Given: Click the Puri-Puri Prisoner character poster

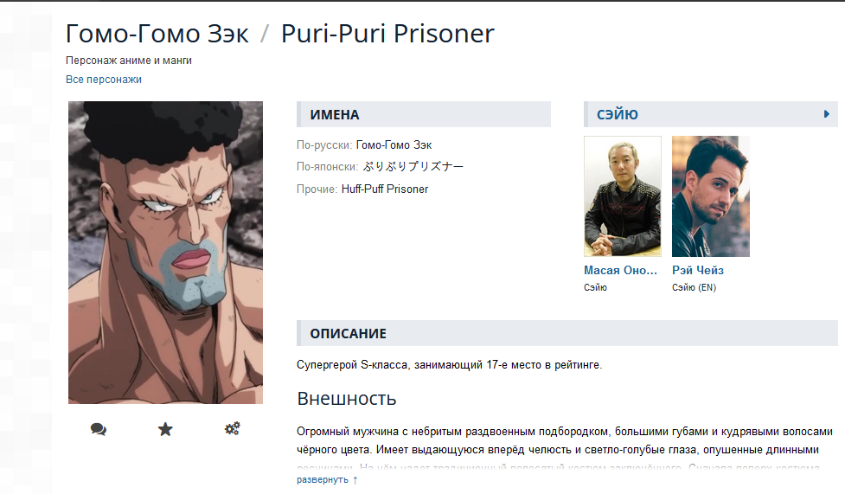Looking at the screenshot, I should coord(165,253).
